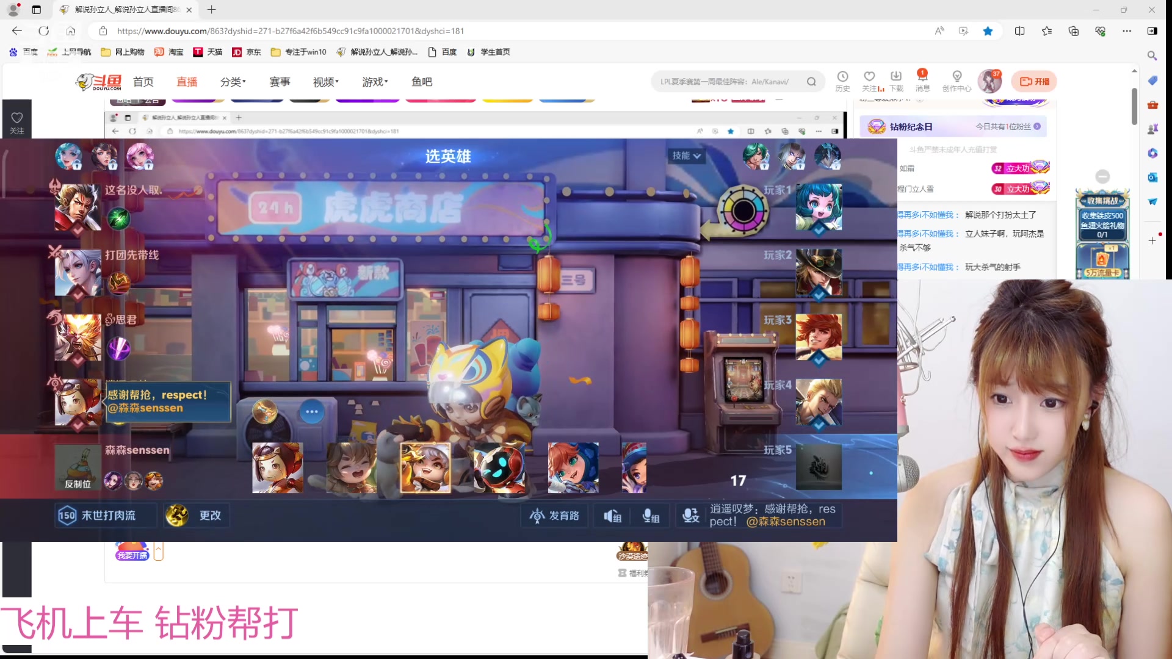The image size is (1172, 659).
Task: Select the 反制位 role slot portrait
Action: [x=78, y=467]
